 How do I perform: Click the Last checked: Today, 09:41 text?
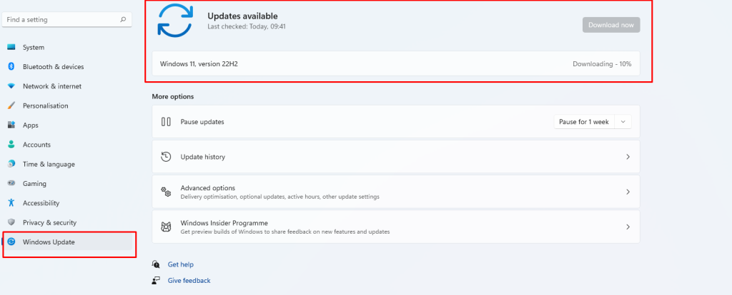[x=247, y=26]
